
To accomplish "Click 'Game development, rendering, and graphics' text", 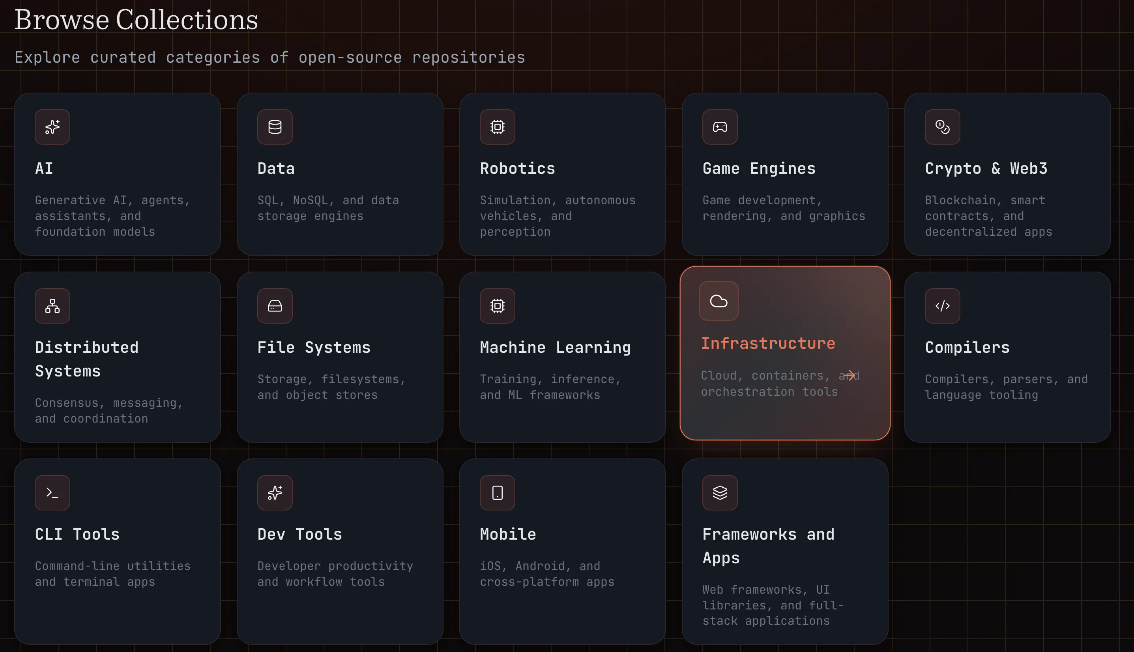I will [784, 208].
